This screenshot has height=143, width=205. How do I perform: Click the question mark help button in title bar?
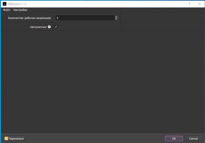[189, 4]
